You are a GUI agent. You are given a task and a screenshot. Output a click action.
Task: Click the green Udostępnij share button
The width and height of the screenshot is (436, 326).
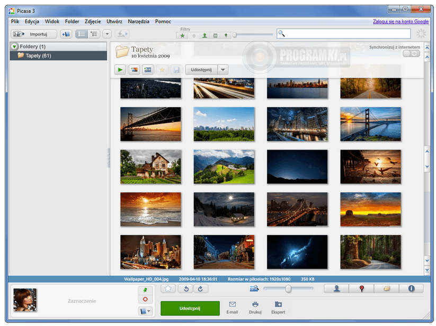point(190,308)
